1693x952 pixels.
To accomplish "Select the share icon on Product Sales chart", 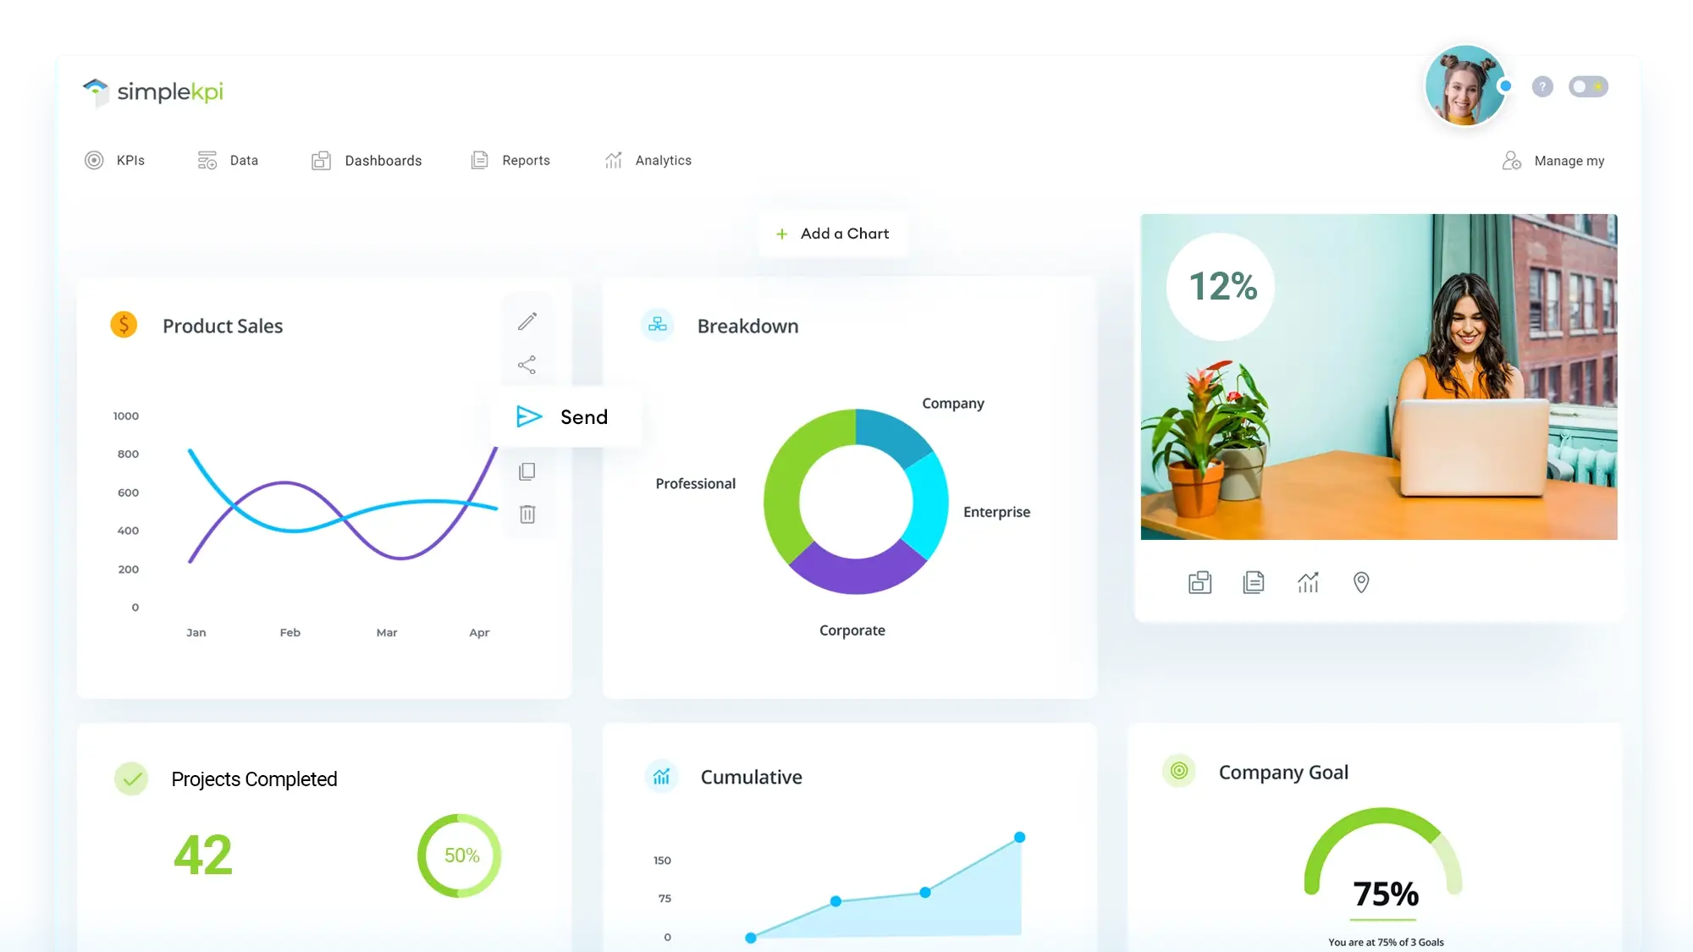I will (527, 364).
